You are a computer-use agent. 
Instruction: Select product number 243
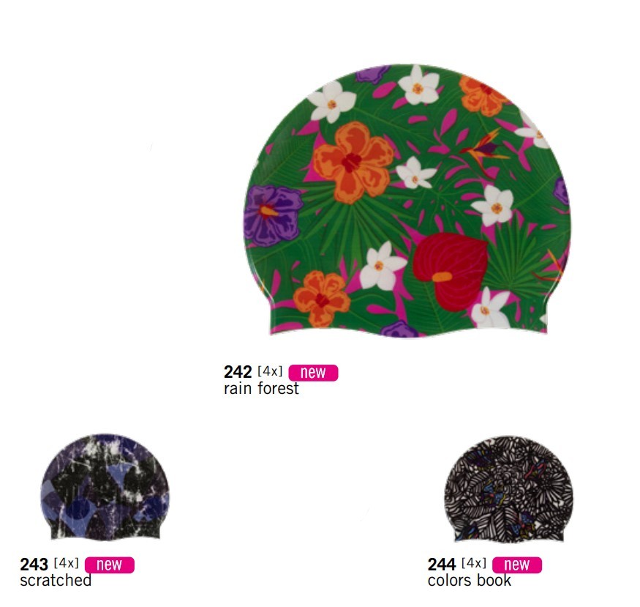[x=34, y=565]
